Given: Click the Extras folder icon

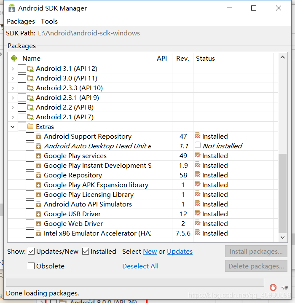Looking at the screenshot, I should (30, 126).
